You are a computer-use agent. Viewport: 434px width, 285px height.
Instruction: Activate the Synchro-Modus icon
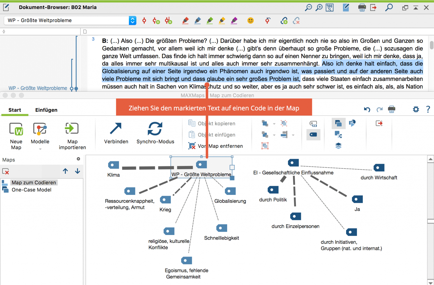[x=155, y=129]
